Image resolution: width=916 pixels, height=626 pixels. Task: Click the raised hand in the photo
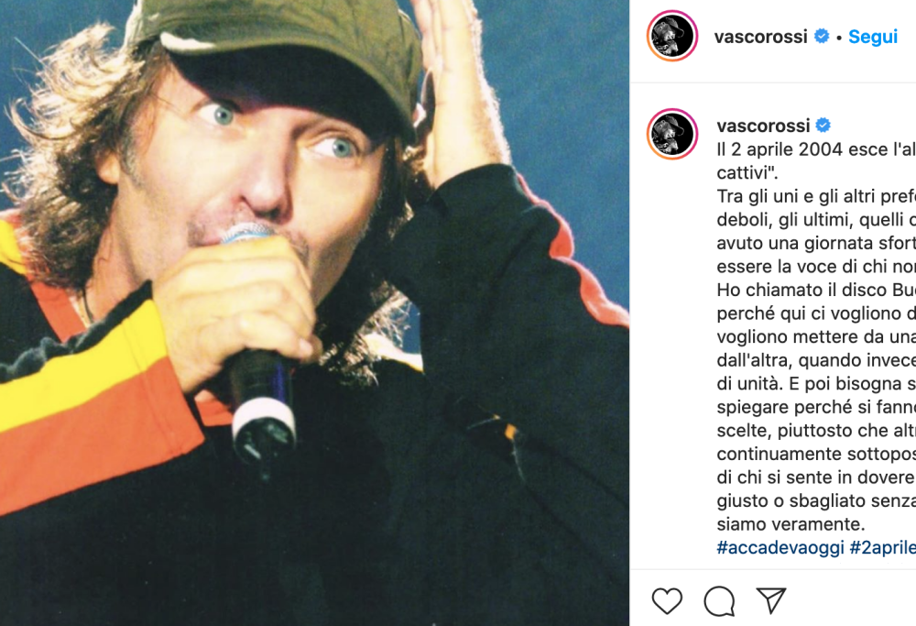[x=462, y=93]
